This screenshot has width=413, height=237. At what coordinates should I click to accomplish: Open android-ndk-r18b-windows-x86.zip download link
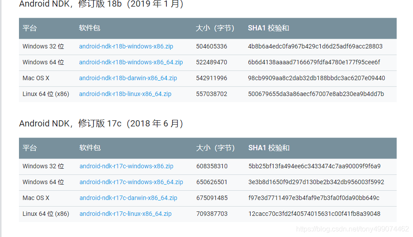coord(126,47)
